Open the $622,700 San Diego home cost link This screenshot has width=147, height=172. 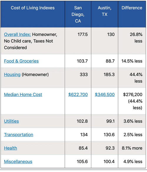pyautogui.click(x=78, y=95)
